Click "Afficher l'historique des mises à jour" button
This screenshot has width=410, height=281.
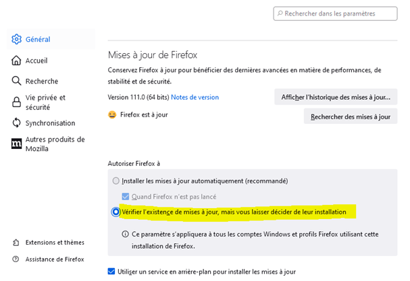(x=336, y=97)
